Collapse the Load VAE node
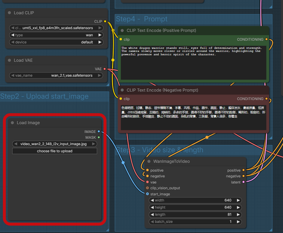Image resolution: width=283 pixels, height=233 pixels. click(x=9, y=60)
